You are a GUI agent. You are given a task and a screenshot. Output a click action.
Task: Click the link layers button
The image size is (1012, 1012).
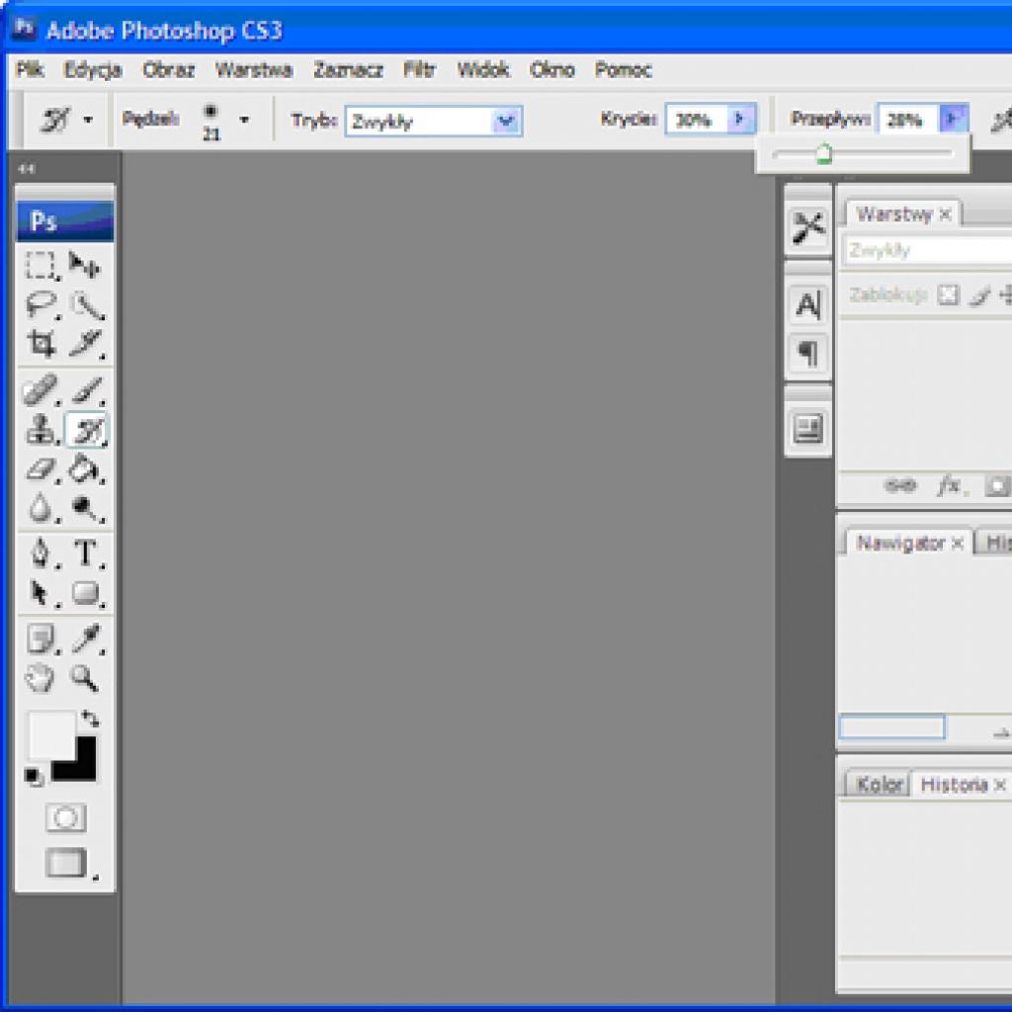coord(899,485)
